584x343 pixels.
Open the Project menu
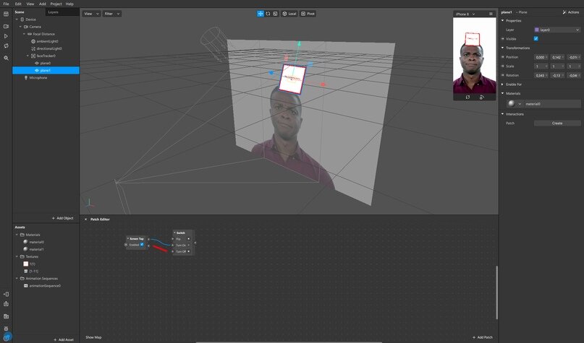[x=56, y=4]
